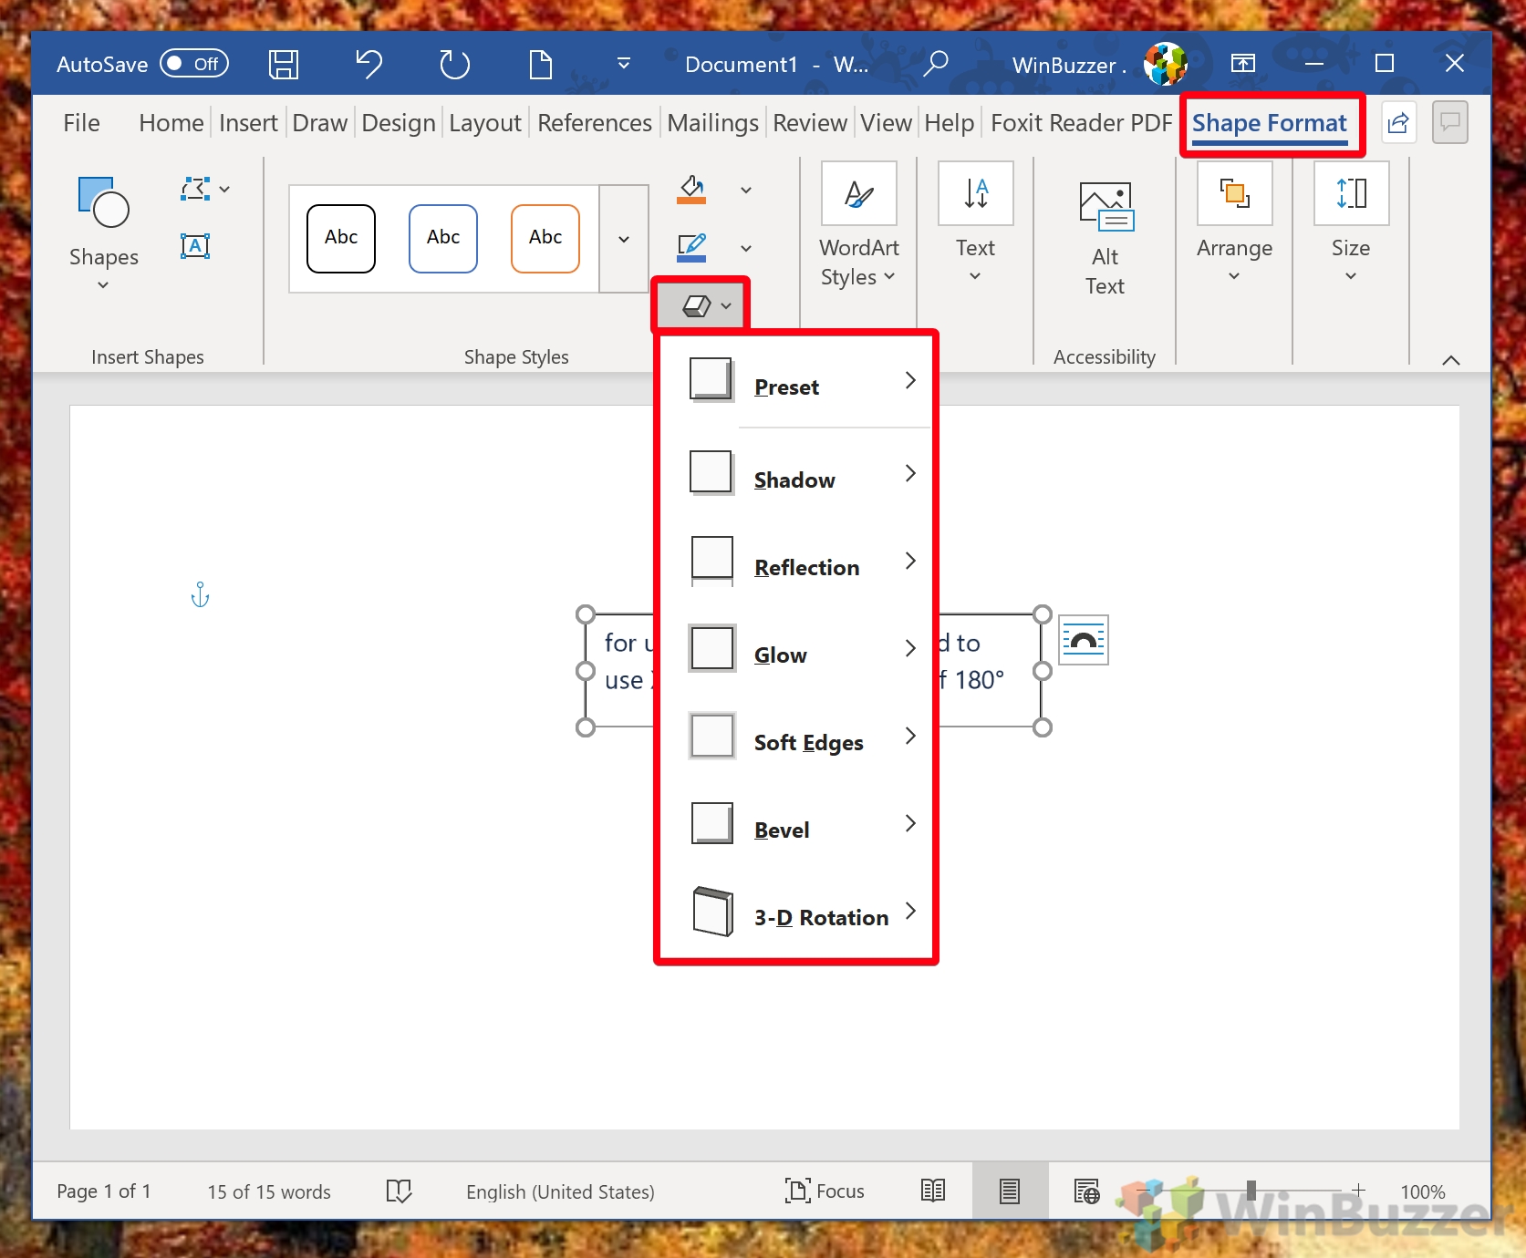Image resolution: width=1526 pixels, height=1258 pixels.
Task: Switch to the Design tab
Action: pos(399,123)
